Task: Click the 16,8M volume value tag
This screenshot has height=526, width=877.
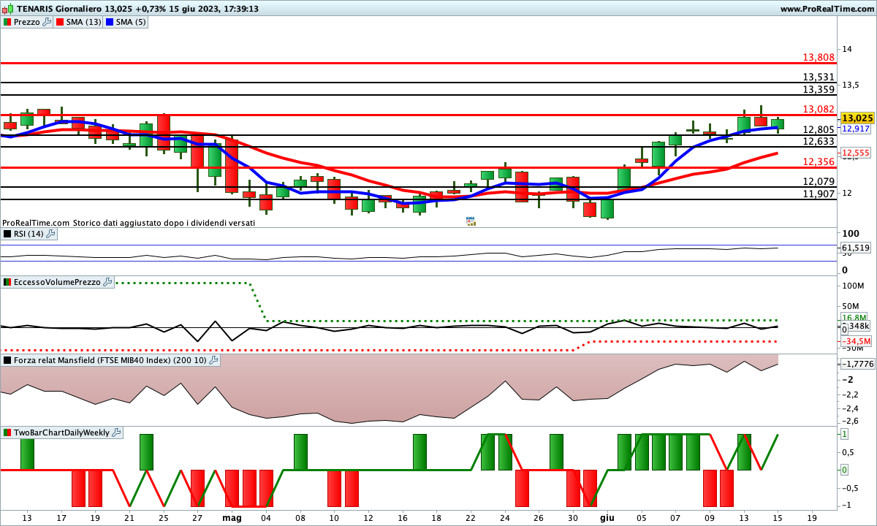Action: [854, 318]
